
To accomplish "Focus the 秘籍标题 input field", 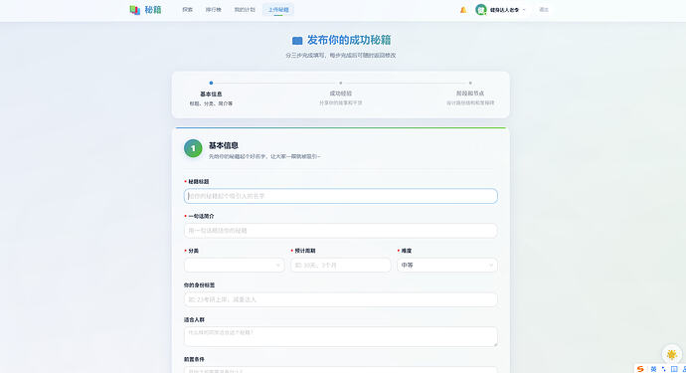I will 340,196.
